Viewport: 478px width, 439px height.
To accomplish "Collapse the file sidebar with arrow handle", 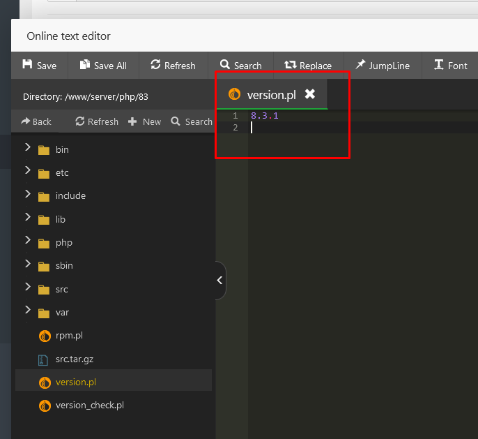I will (219, 280).
